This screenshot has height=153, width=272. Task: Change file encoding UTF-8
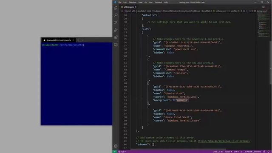(236, 152)
